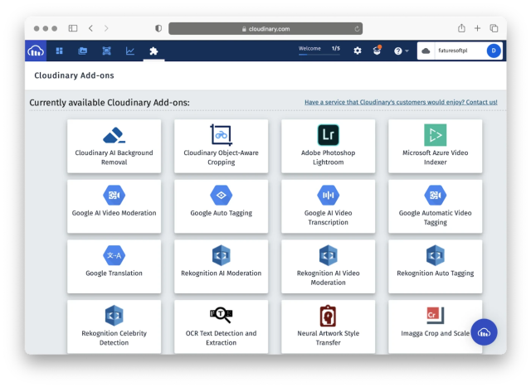Click the Welcome 1/5 progress indicator

[x=319, y=50]
